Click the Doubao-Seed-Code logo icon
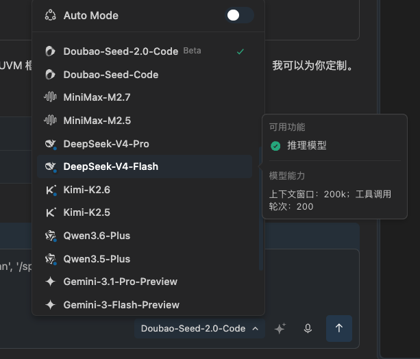 [50, 75]
